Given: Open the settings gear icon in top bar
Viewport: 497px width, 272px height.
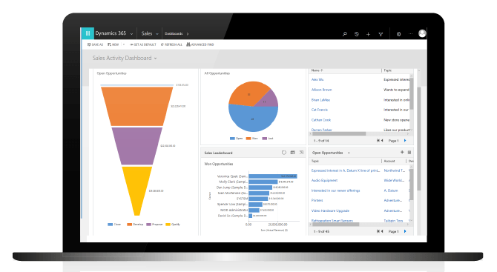Looking at the screenshot, I should coord(399,34).
